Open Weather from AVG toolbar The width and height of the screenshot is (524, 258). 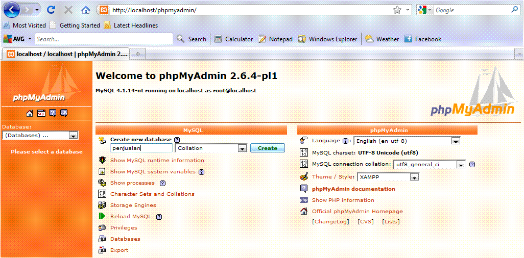[382, 39]
